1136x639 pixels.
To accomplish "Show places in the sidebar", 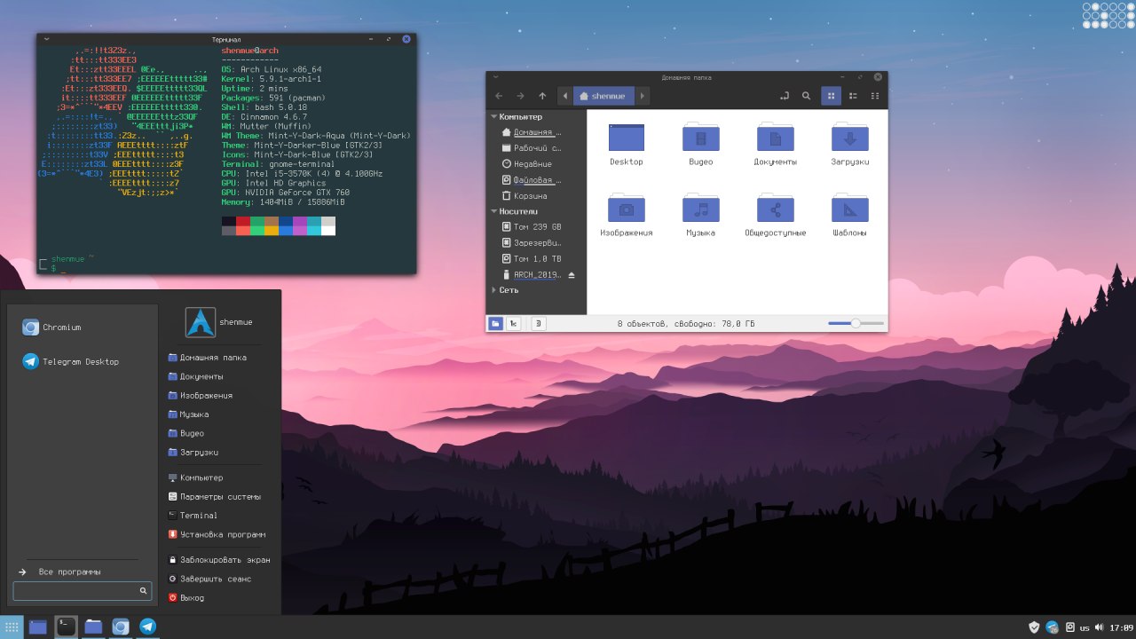I will point(495,324).
